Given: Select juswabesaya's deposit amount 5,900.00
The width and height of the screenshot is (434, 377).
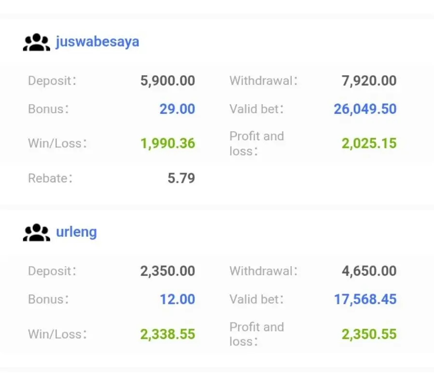Looking at the screenshot, I should coord(168,81).
